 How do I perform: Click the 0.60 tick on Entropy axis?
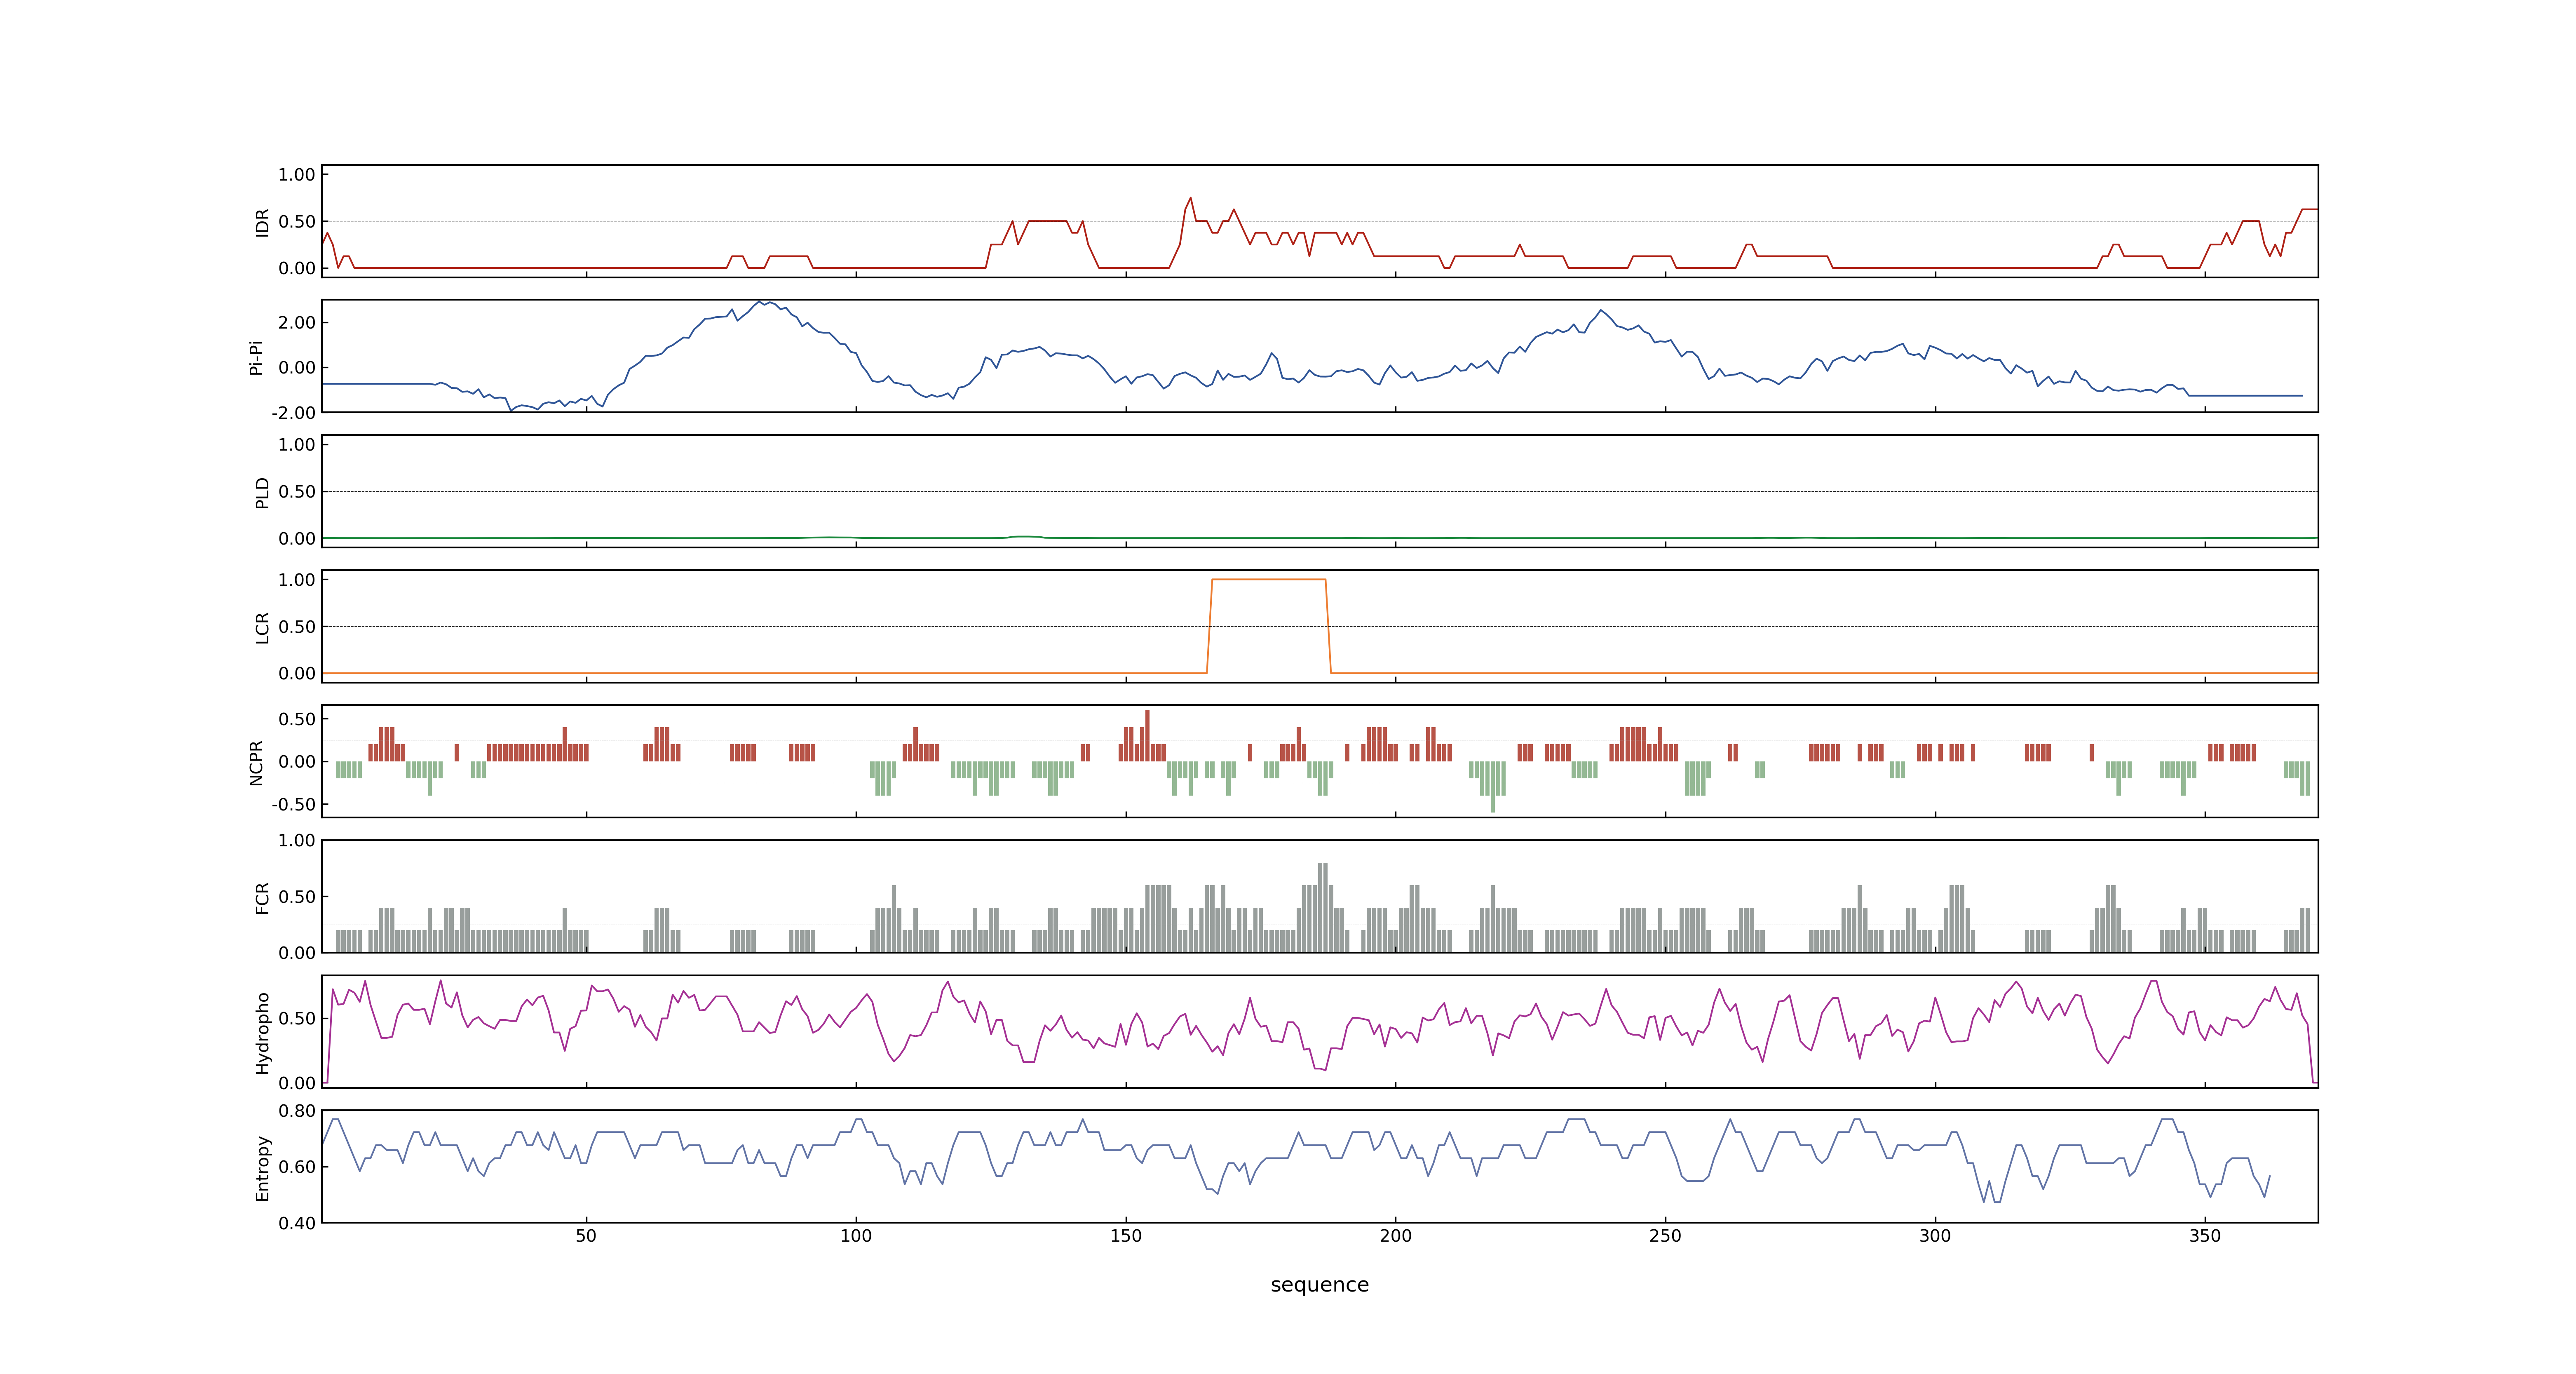297,1167
